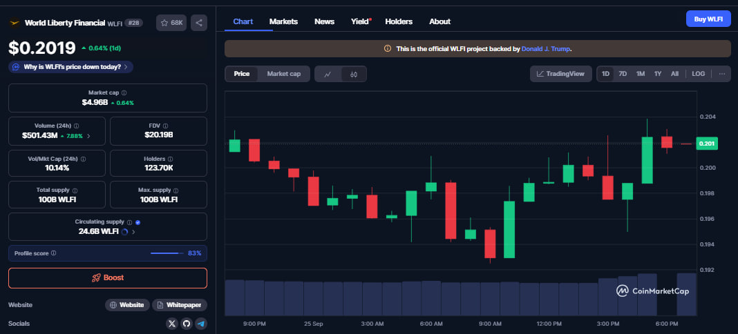The width and height of the screenshot is (738, 334).
Task: Click Vol/Mkt Cap value 10.14%
Action: point(55,168)
